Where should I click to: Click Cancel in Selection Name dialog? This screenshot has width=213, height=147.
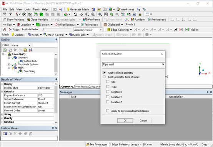[143, 121]
